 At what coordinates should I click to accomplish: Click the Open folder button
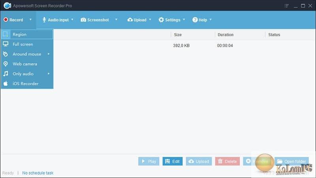click(x=292, y=161)
